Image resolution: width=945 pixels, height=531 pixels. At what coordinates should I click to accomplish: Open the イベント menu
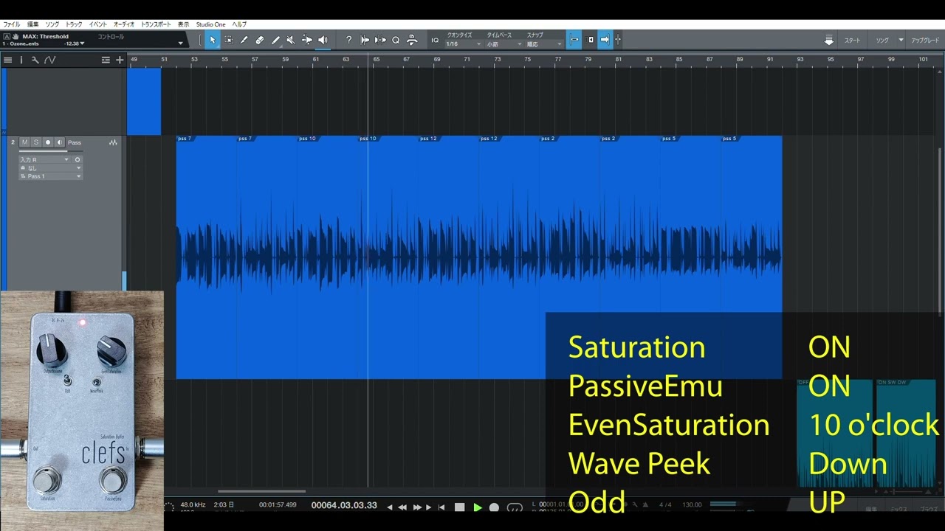[98, 24]
